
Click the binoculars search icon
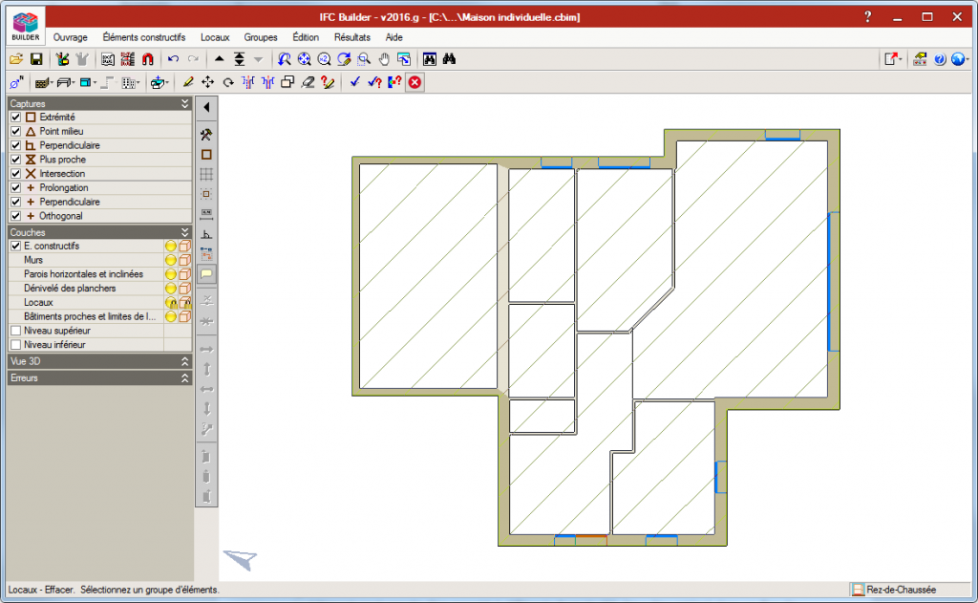pos(449,59)
